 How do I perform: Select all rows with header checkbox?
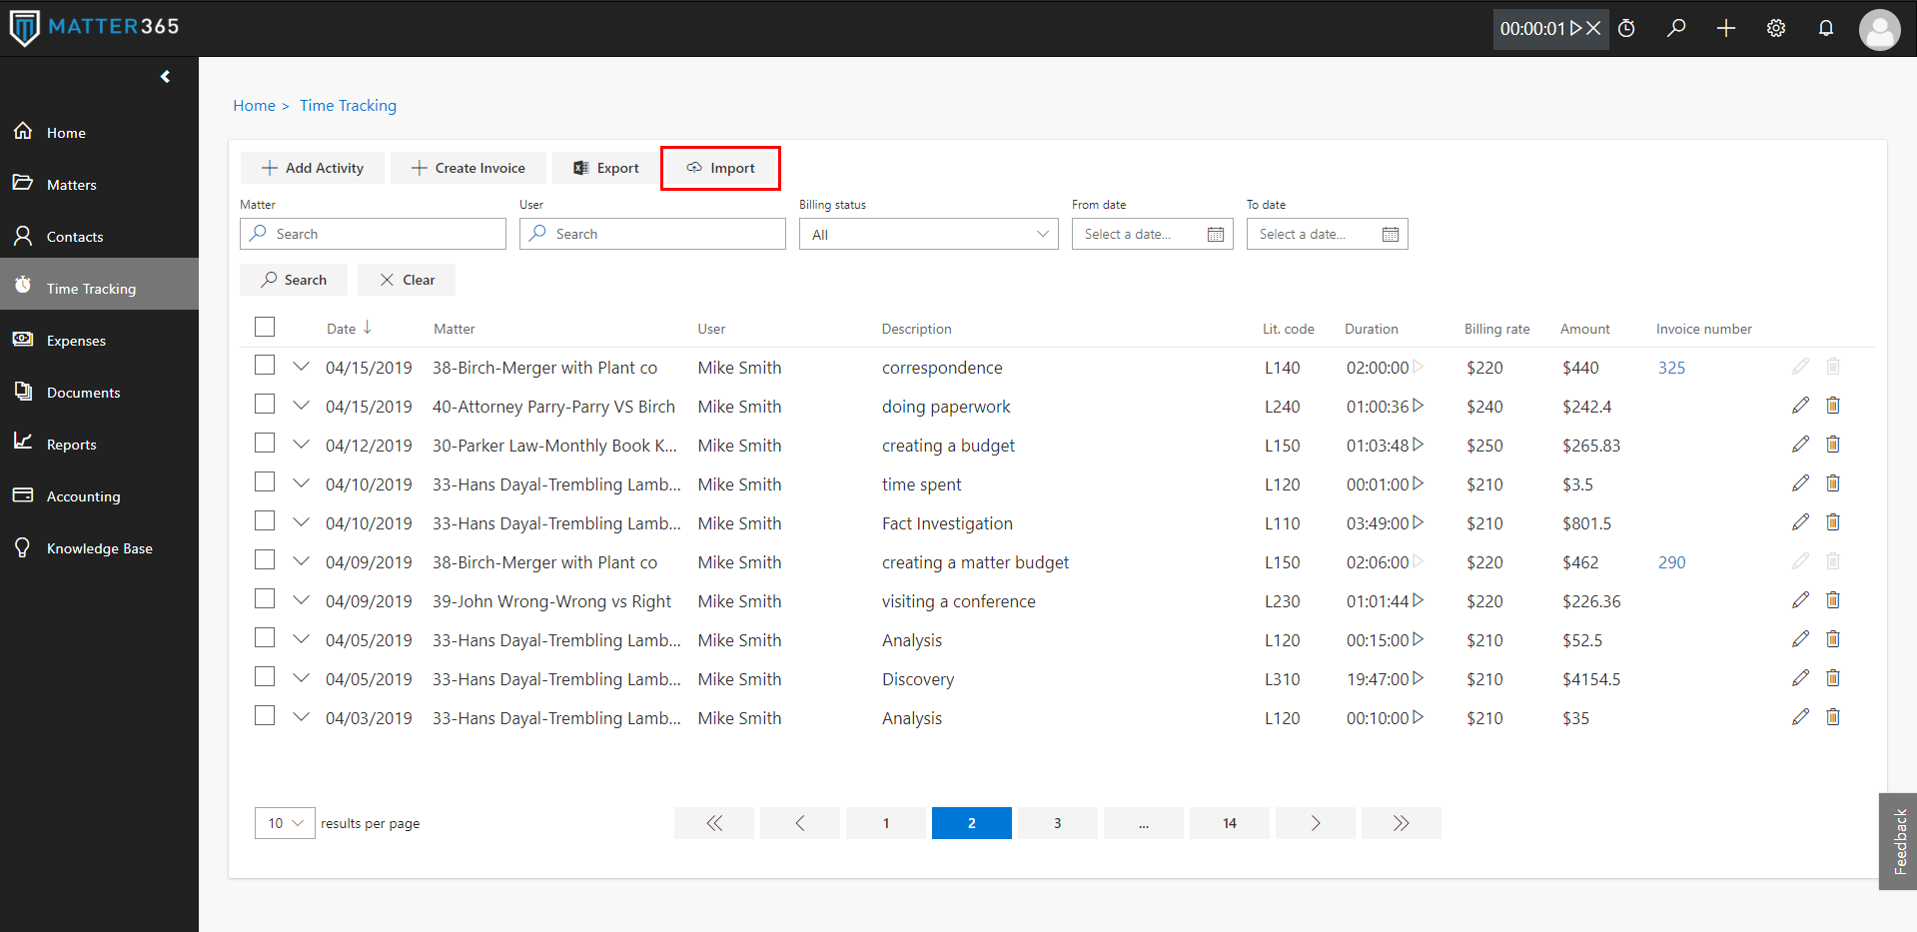(265, 328)
